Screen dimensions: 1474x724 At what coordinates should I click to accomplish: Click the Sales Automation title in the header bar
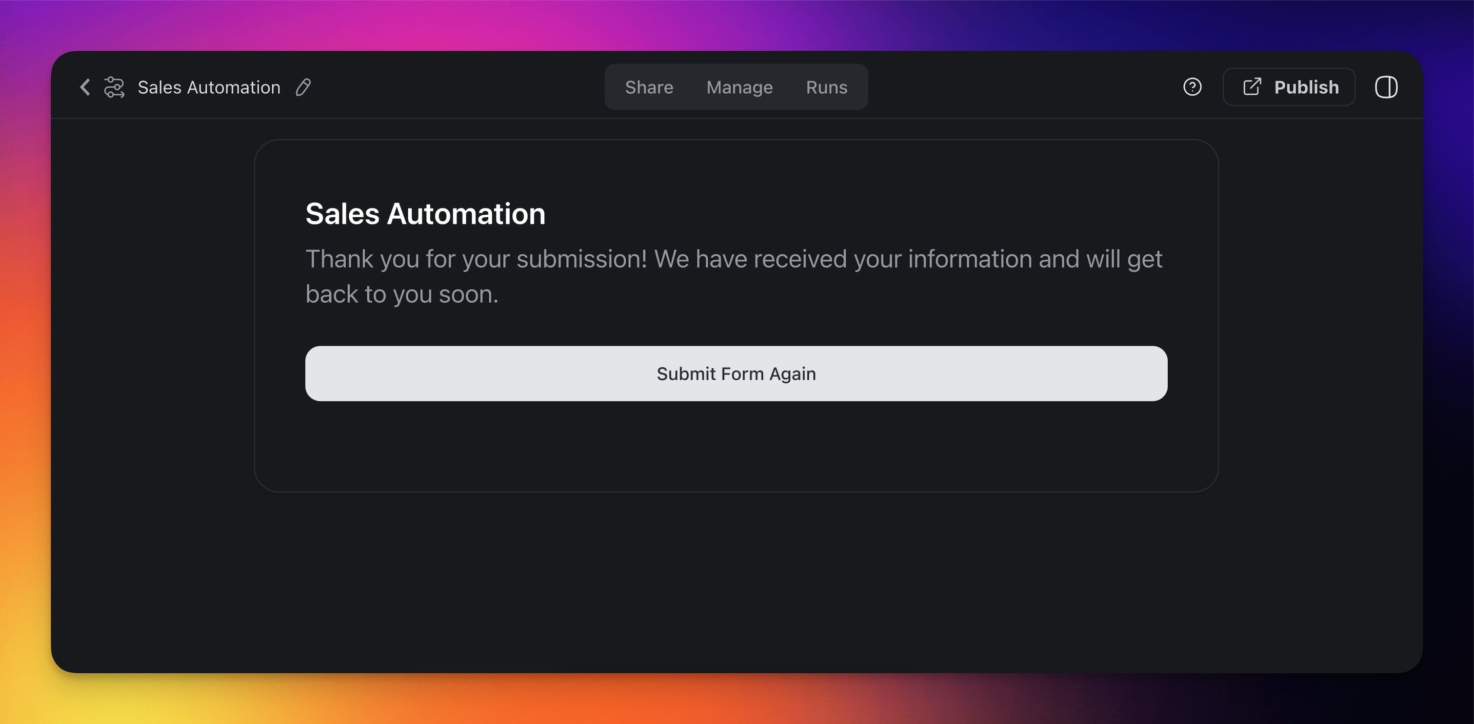point(209,87)
